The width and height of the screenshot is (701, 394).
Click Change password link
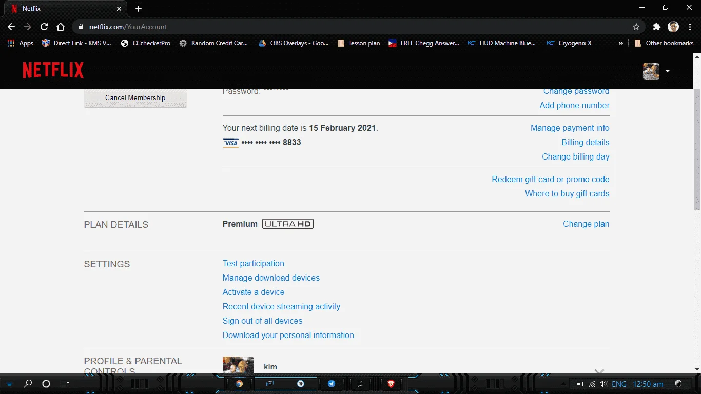click(x=576, y=91)
